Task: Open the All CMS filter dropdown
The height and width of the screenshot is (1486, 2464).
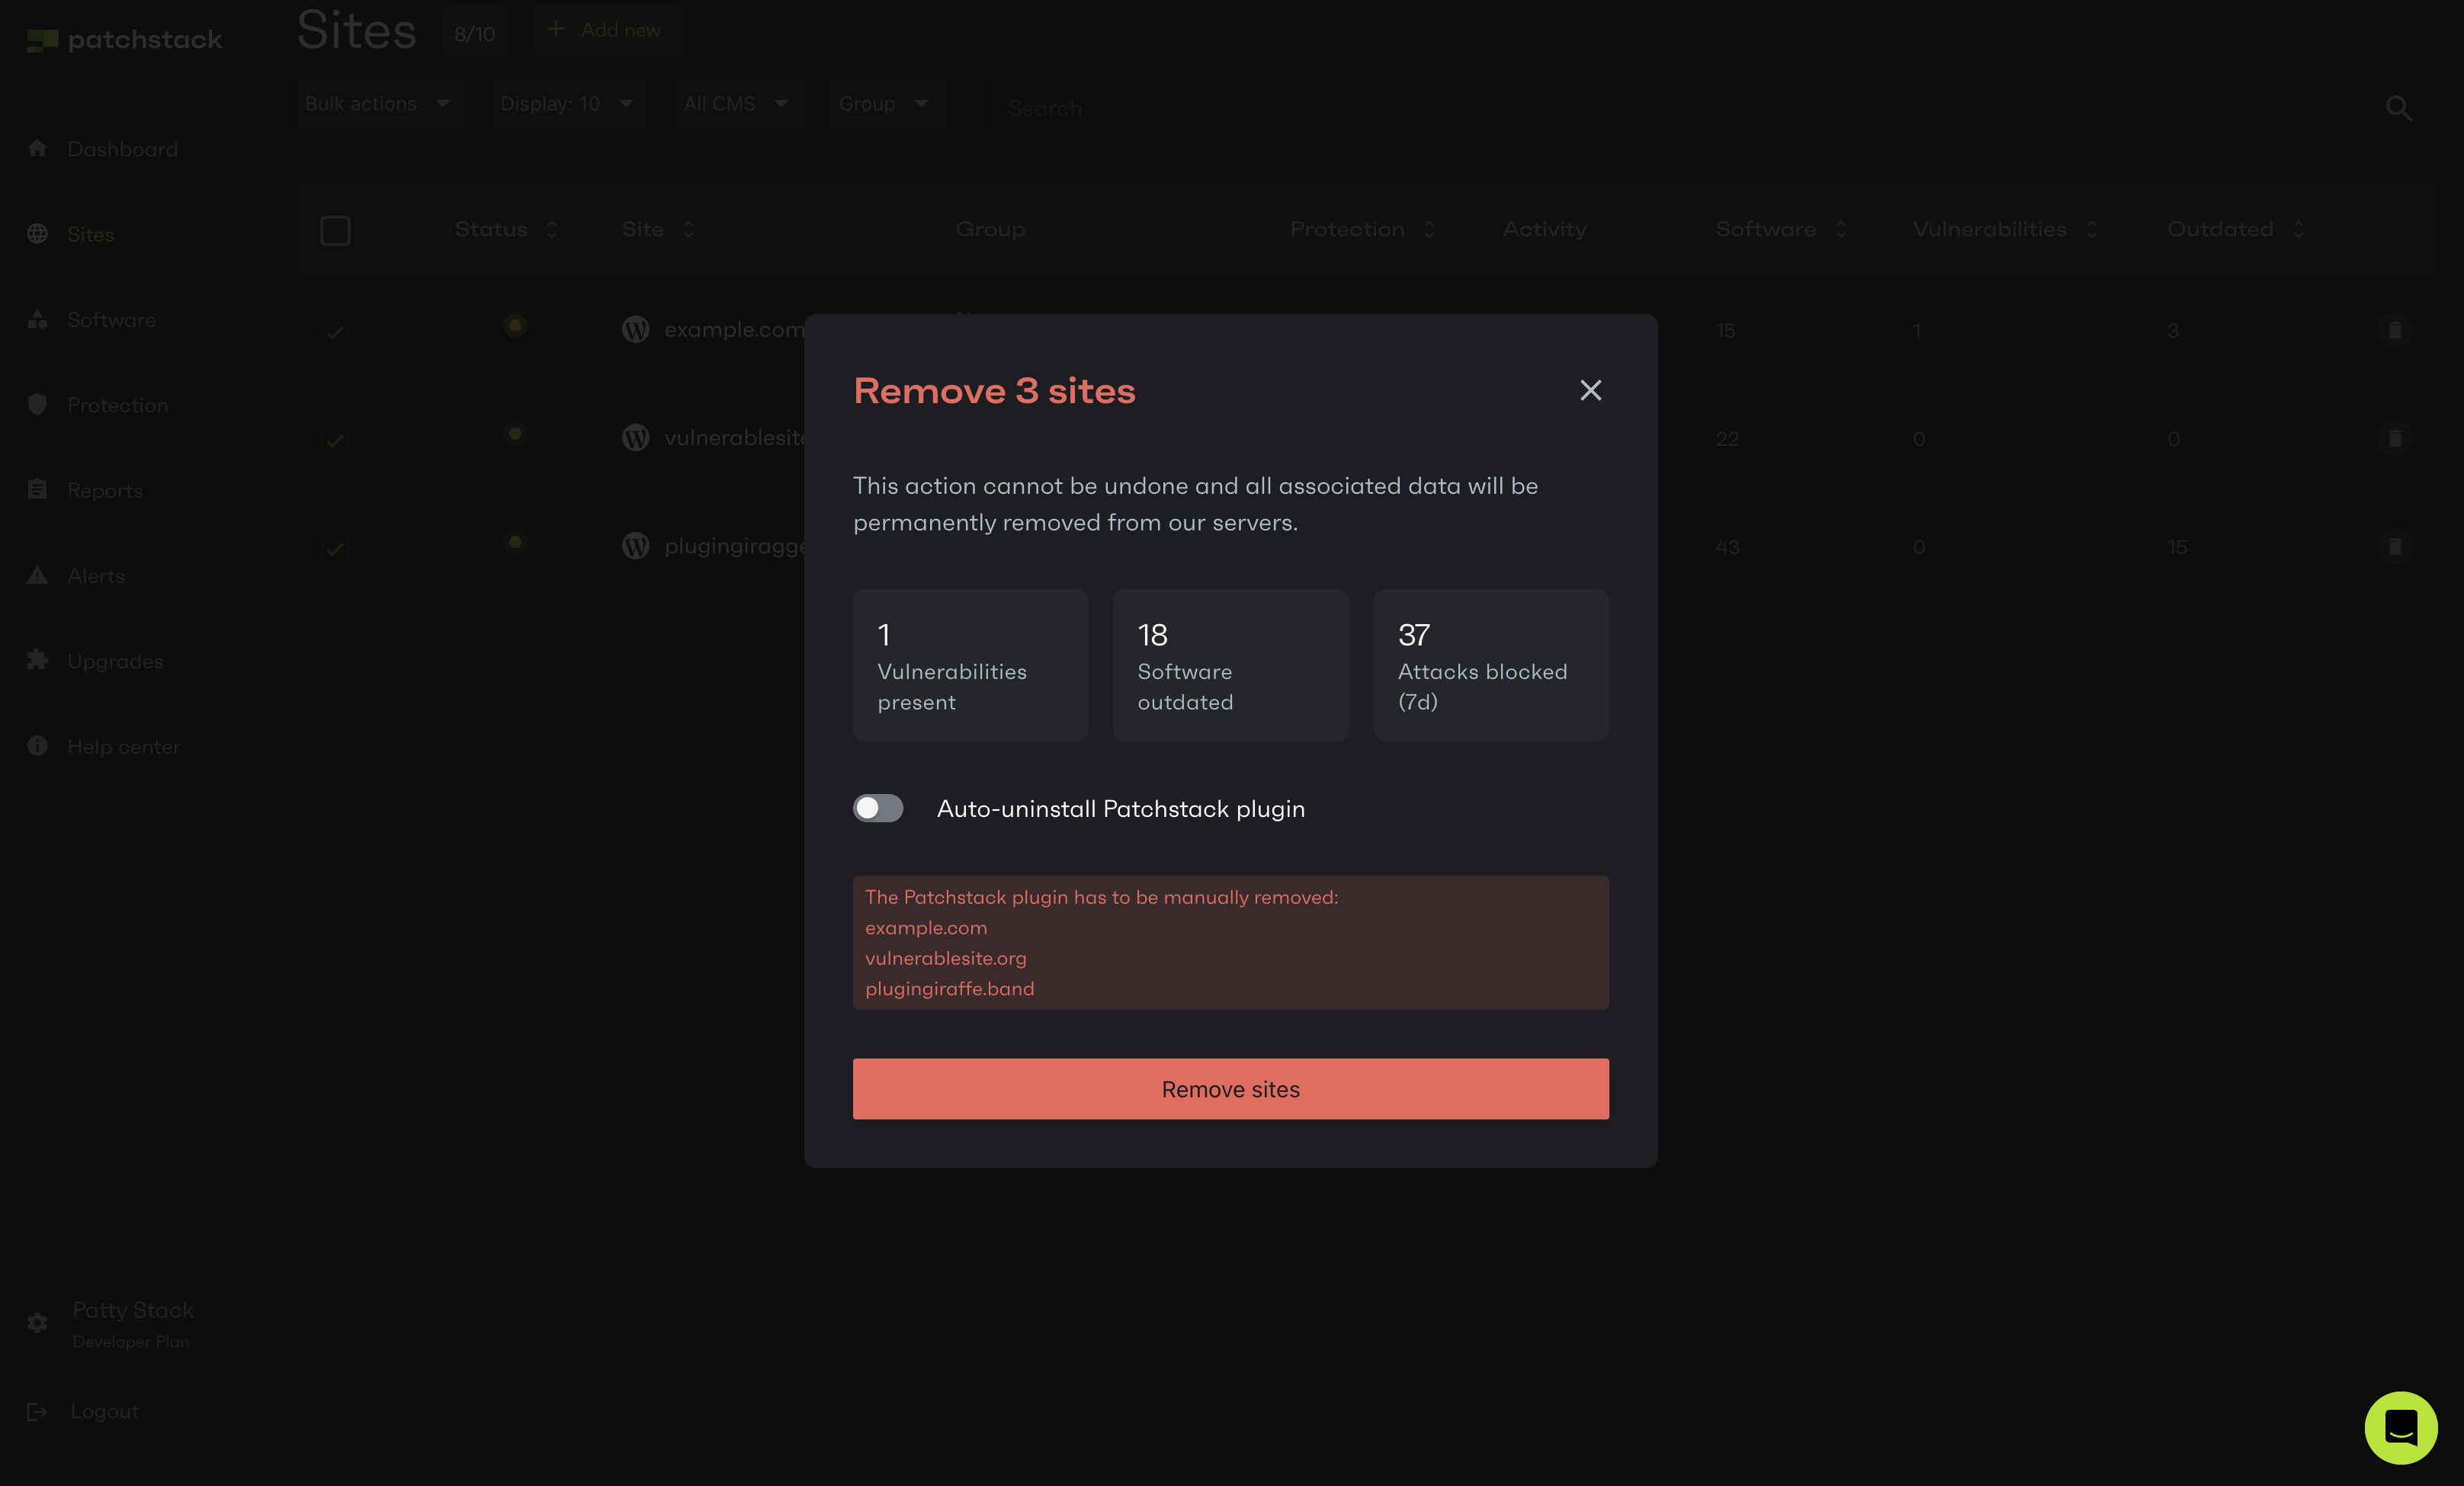Action: [737, 104]
